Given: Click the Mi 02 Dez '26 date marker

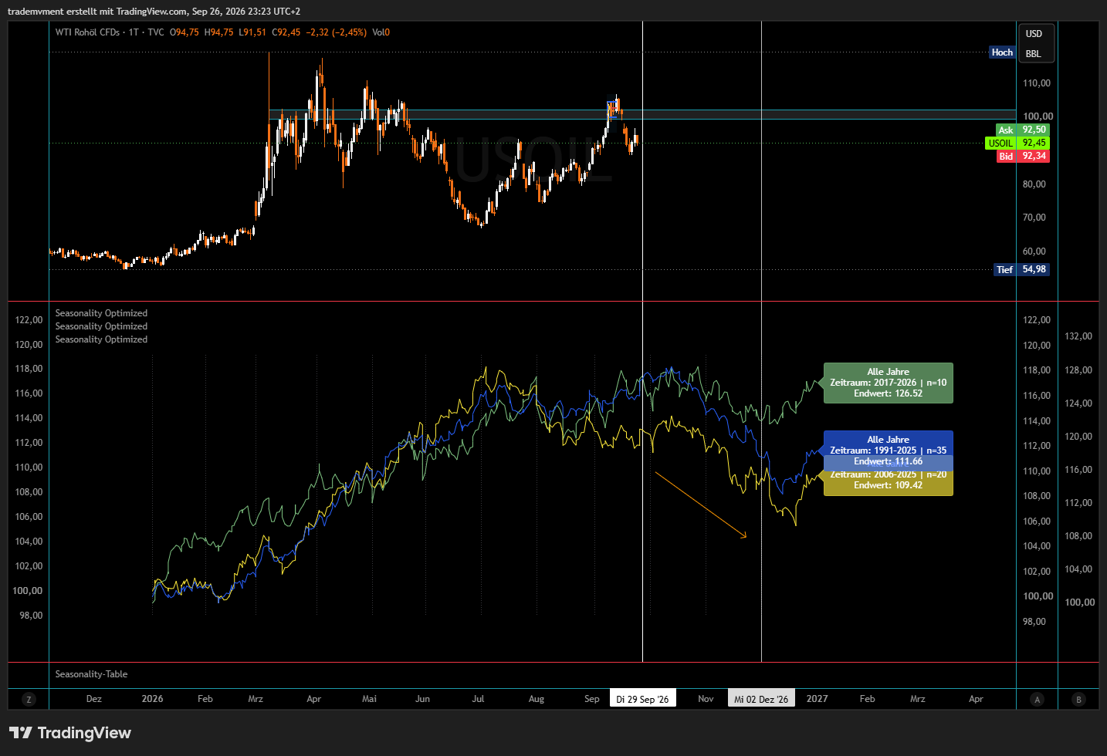Looking at the screenshot, I should [761, 699].
